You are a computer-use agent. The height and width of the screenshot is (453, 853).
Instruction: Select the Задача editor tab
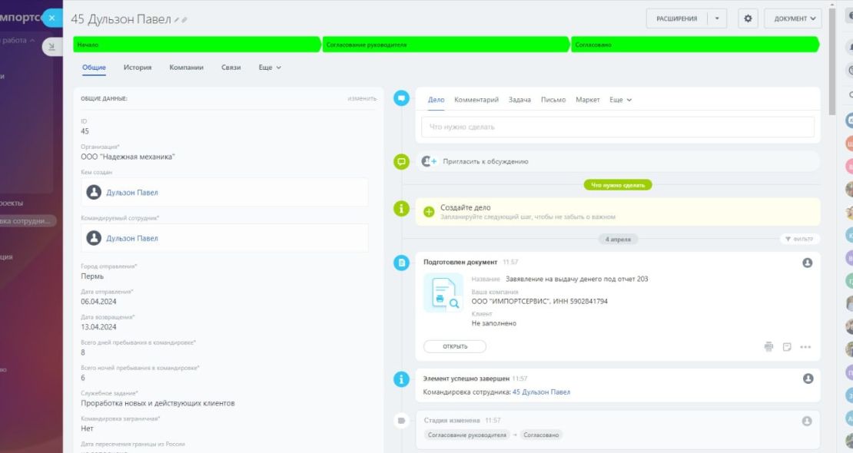point(519,100)
